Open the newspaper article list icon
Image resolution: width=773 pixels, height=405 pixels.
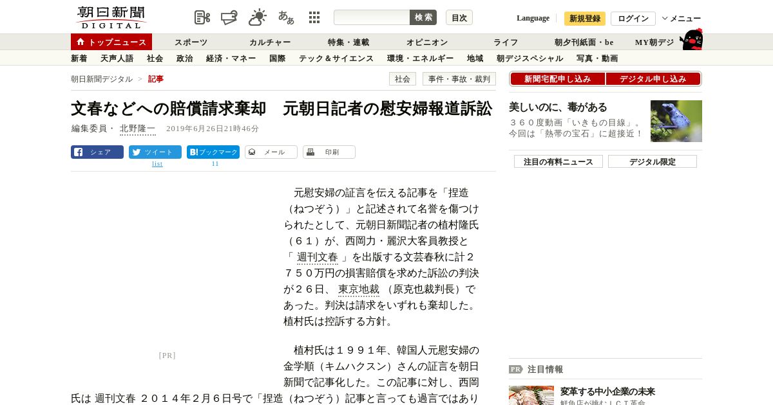(x=202, y=17)
